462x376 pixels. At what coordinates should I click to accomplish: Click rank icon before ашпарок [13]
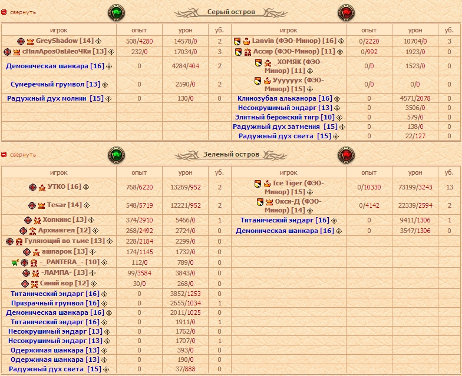36,252
